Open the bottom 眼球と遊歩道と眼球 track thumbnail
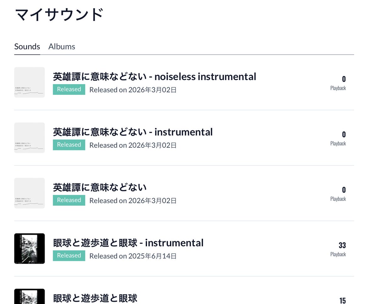The image size is (377, 304). tap(30, 296)
